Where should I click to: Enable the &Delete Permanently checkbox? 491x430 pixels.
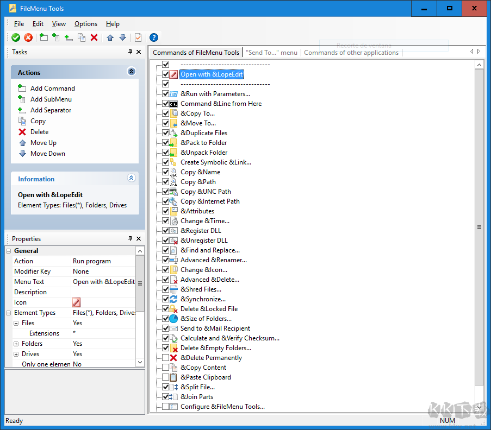(166, 358)
